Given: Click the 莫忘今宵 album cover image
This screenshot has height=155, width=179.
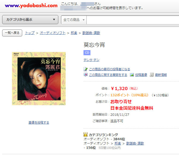Looking at the screenshot, I should pyautogui.click(x=39, y=79).
